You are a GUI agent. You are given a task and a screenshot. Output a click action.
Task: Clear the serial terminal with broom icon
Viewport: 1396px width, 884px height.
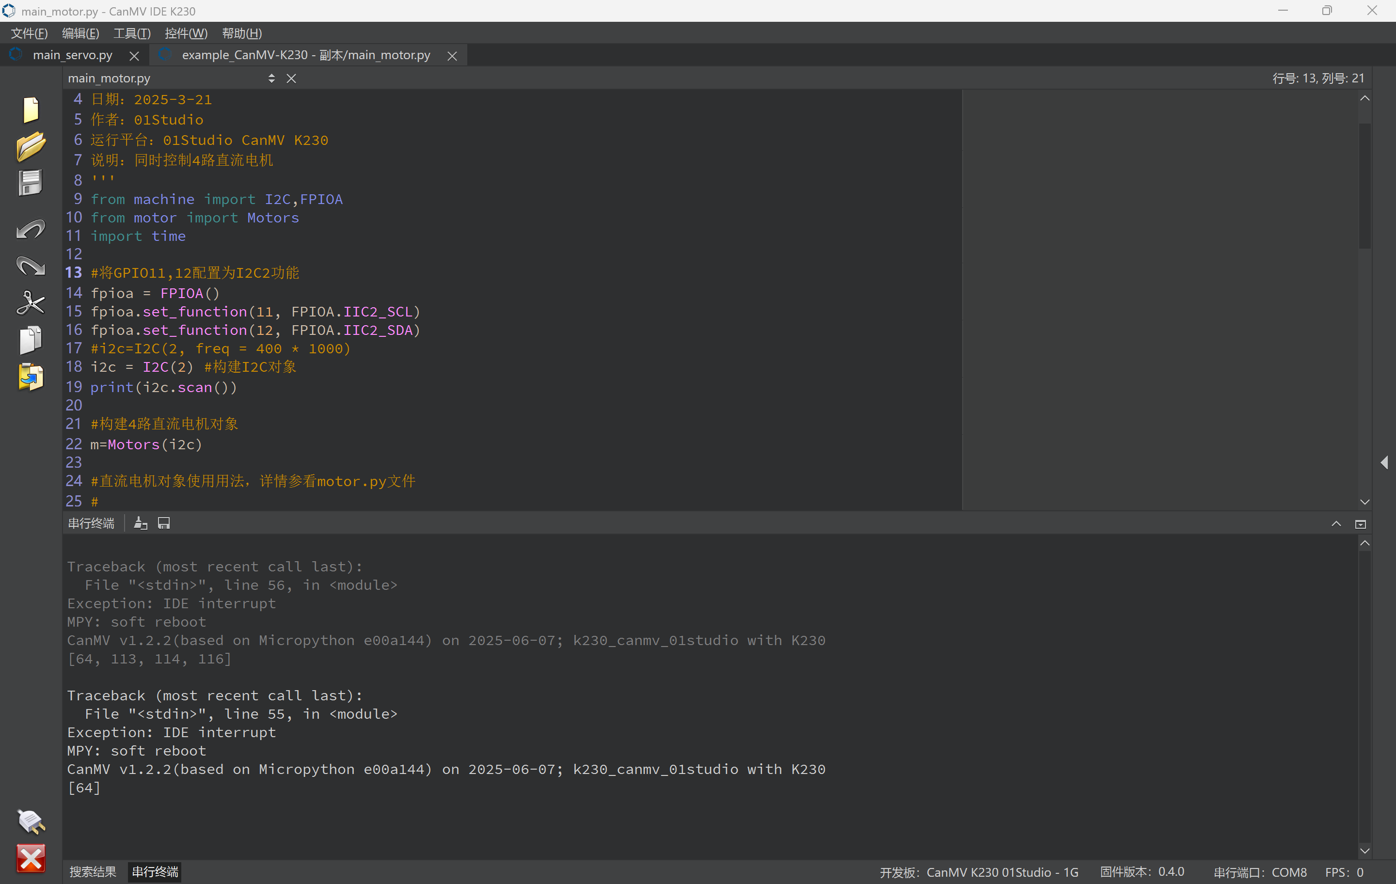(140, 523)
